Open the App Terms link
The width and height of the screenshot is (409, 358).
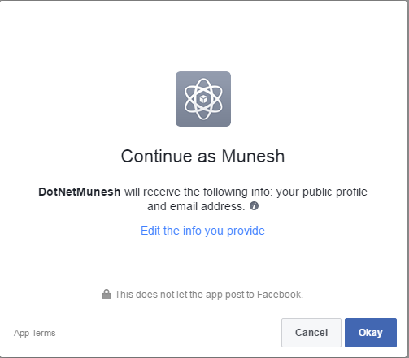coord(35,333)
